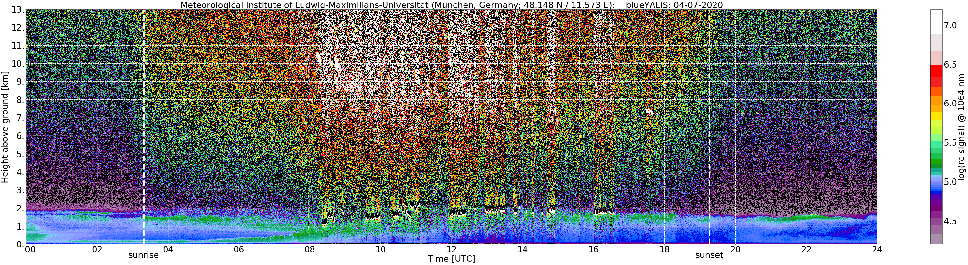
Task: Click the time axis tick '10'
Action: (381, 249)
